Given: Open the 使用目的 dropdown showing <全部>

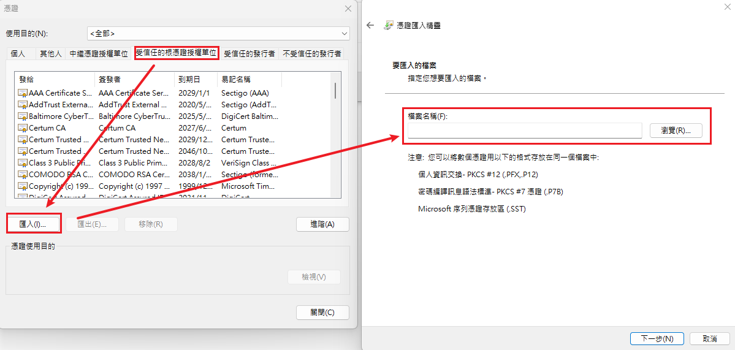Looking at the screenshot, I should [218, 34].
